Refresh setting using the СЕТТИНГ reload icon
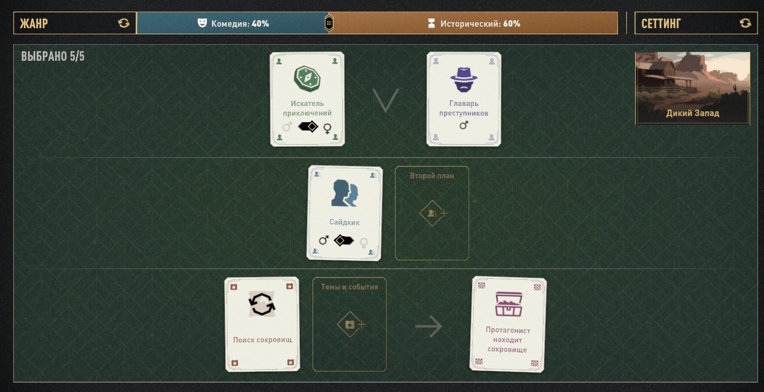 coord(745,23)
